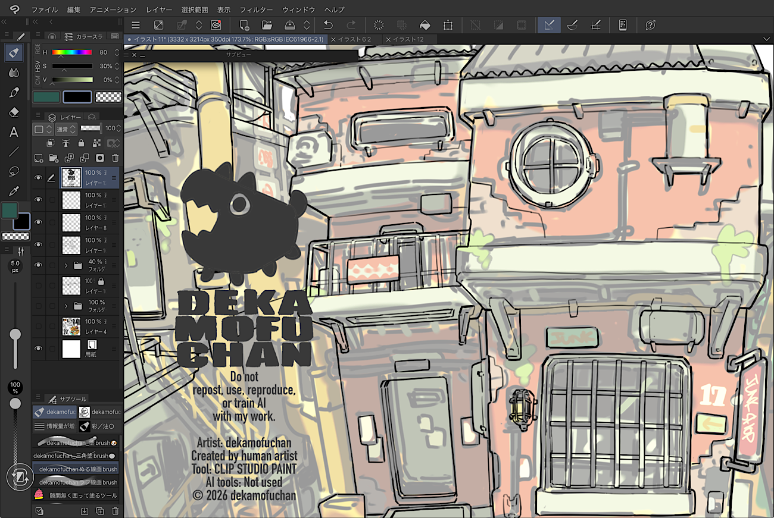Expand the 100% opacity folder

pyautogui.click(x=66, y=306)
